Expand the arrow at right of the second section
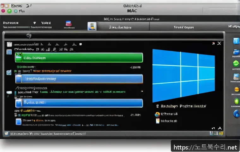 coord(131,67)
